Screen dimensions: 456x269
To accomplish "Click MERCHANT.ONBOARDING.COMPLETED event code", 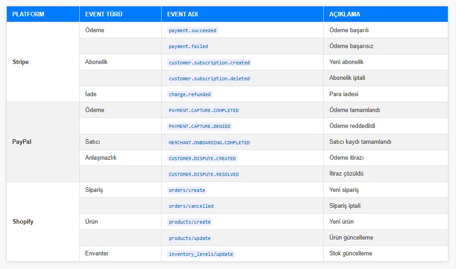I will (209, 142).
